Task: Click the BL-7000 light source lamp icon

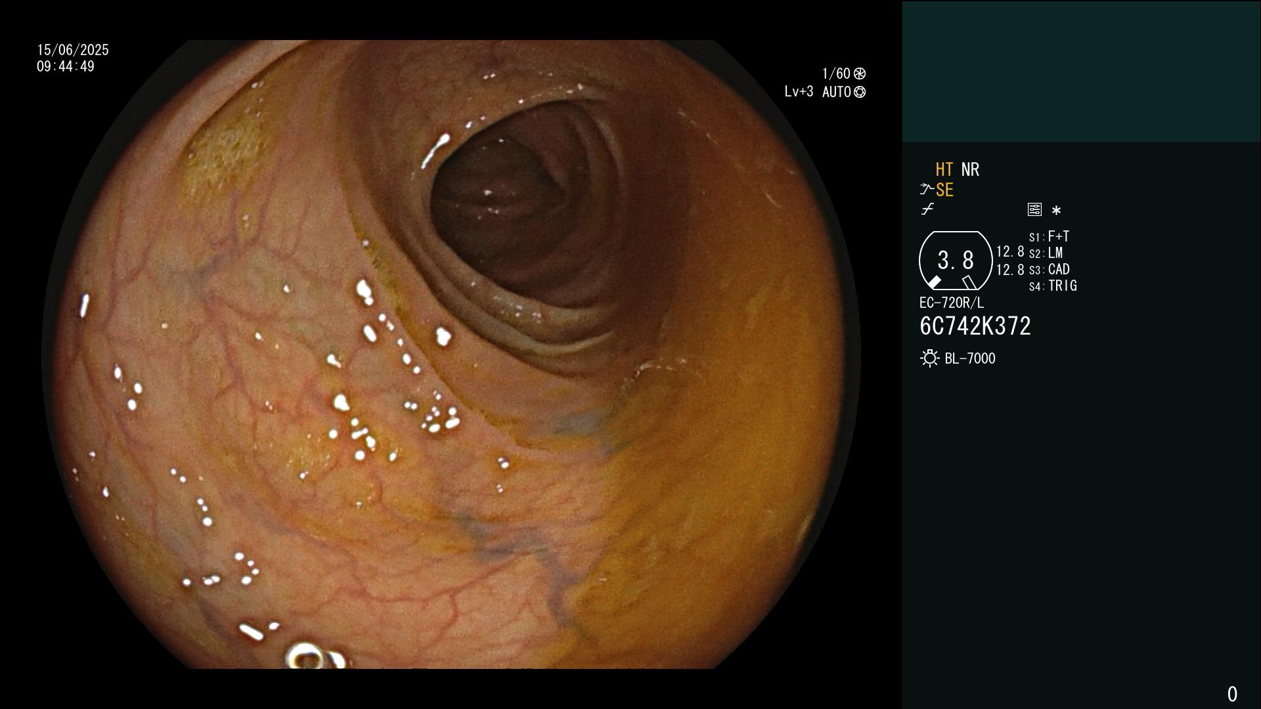Action: point(930,358)
